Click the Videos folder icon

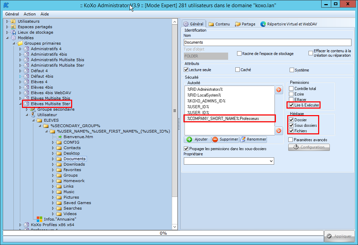pyautogui.click(x=59, y=214)
